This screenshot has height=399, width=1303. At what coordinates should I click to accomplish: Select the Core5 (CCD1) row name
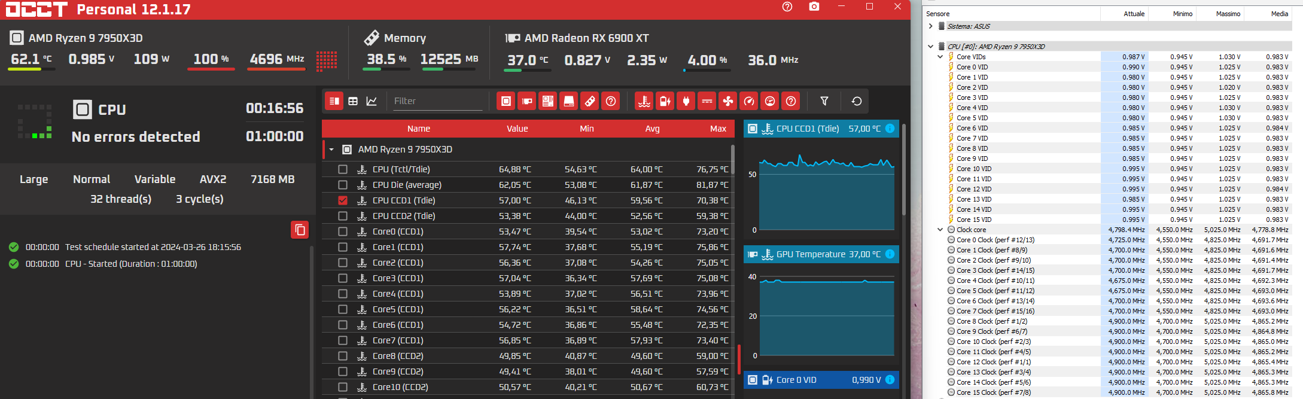pyautogui.click(x=398, y=309)
